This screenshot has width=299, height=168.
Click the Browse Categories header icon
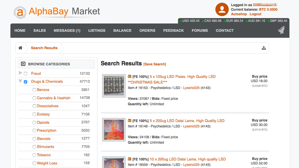23,64
